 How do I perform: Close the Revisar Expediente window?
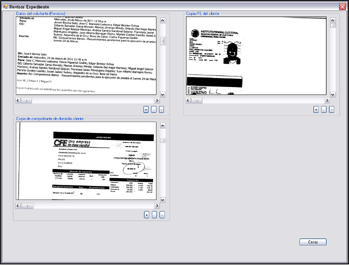coord(342,6)
